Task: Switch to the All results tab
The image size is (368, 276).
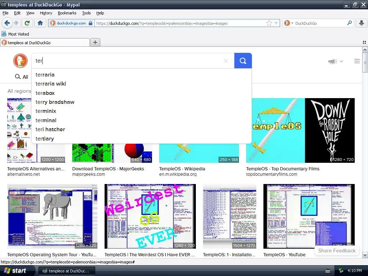Action: pos(22,77)
